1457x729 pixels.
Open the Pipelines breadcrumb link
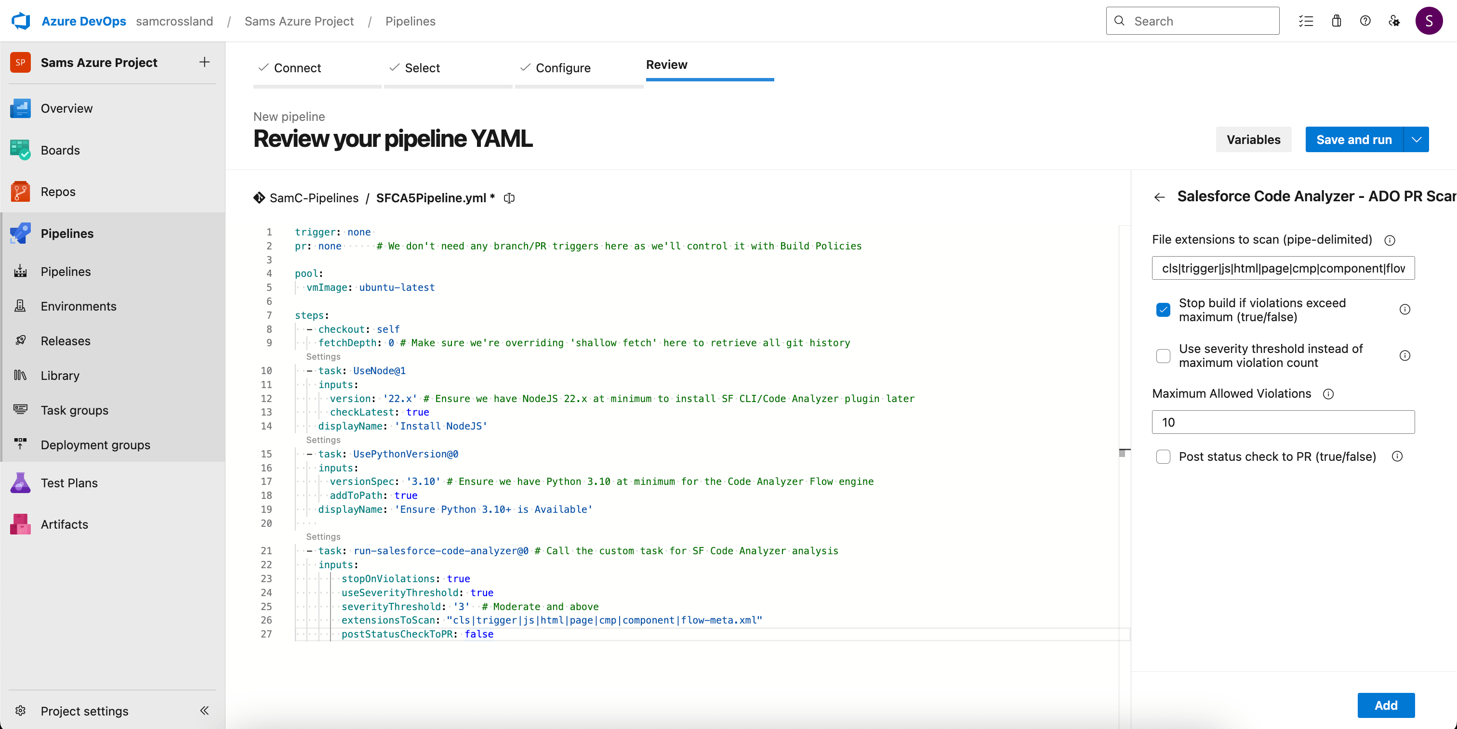(x=410, y=21)
